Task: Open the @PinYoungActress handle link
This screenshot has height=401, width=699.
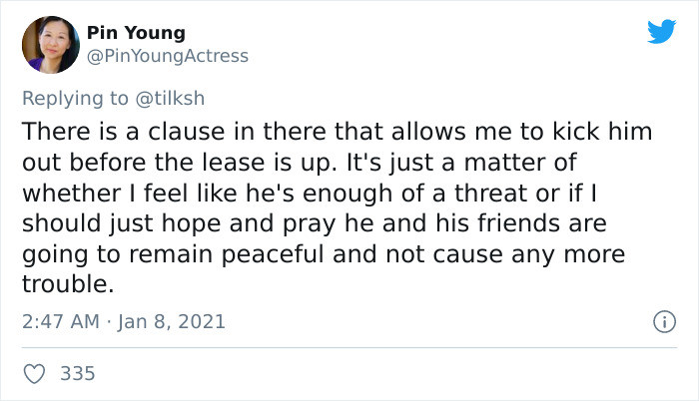Action: coord(167,56)
